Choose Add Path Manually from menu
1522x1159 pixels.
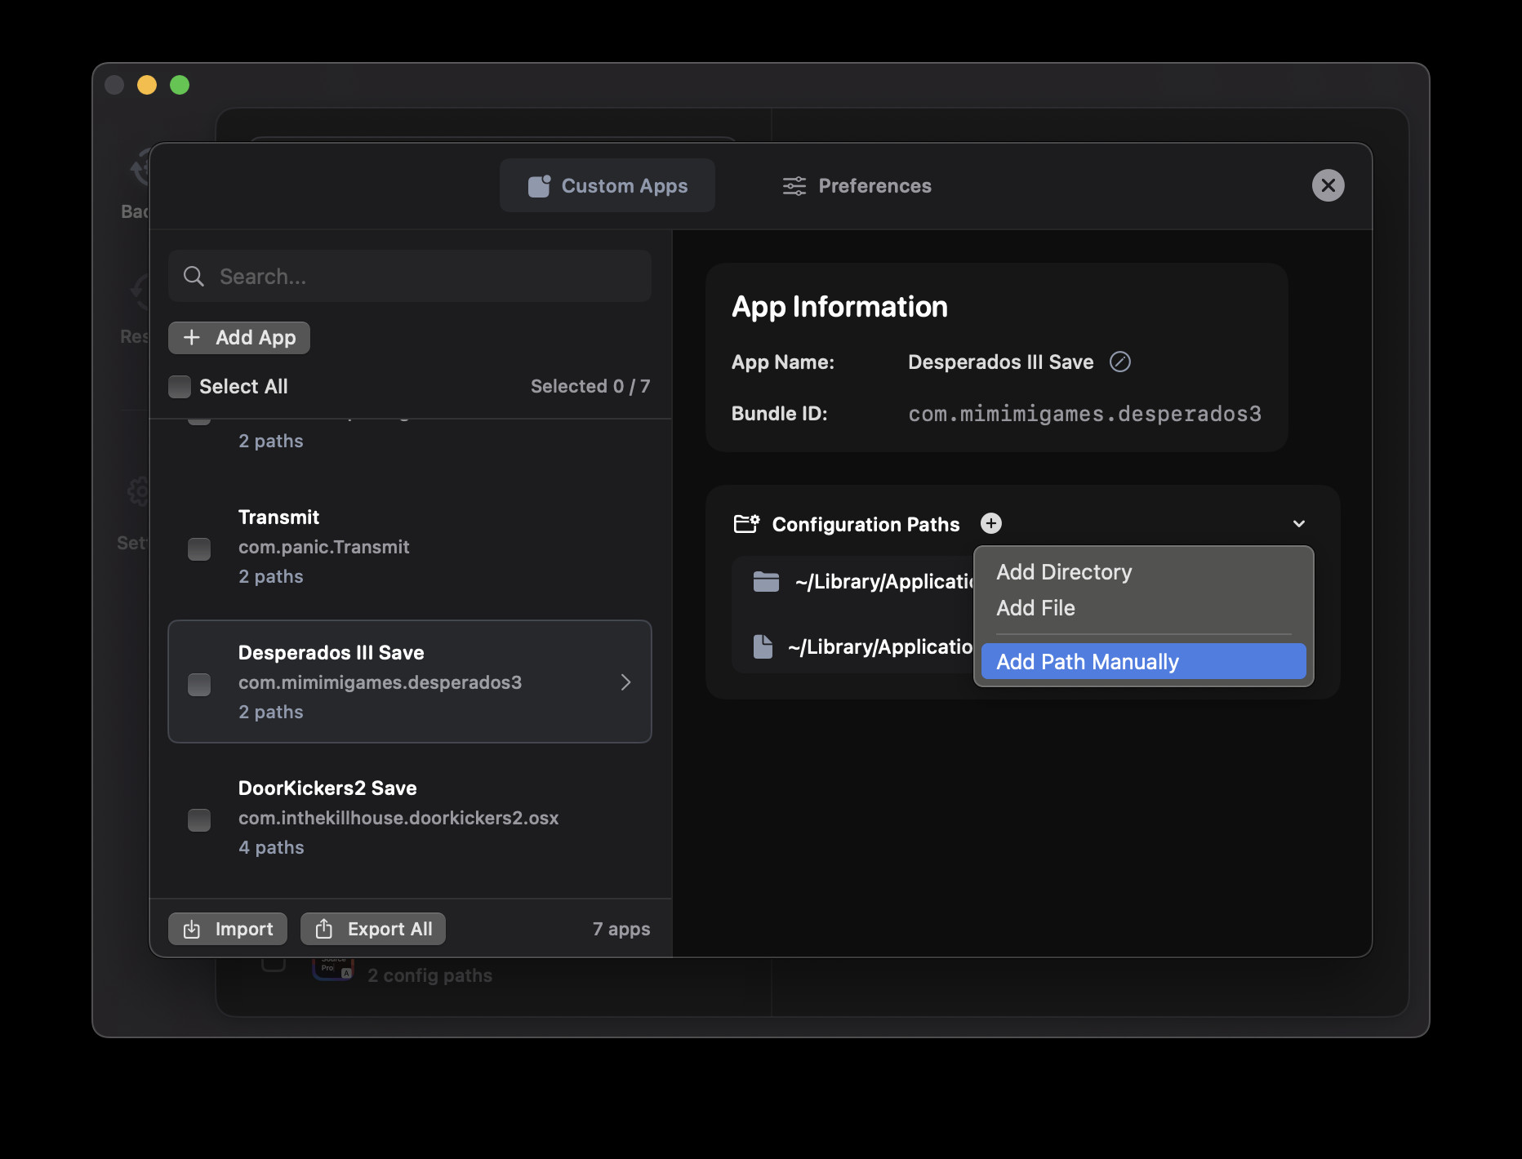(x=1143, y=661)
